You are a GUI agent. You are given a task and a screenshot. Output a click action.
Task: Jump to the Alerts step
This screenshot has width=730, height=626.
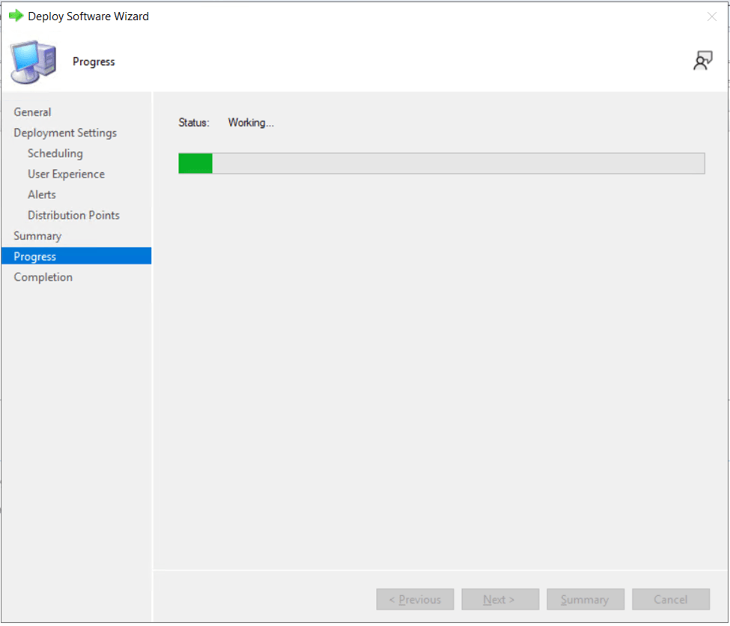(x=42, y=195)
